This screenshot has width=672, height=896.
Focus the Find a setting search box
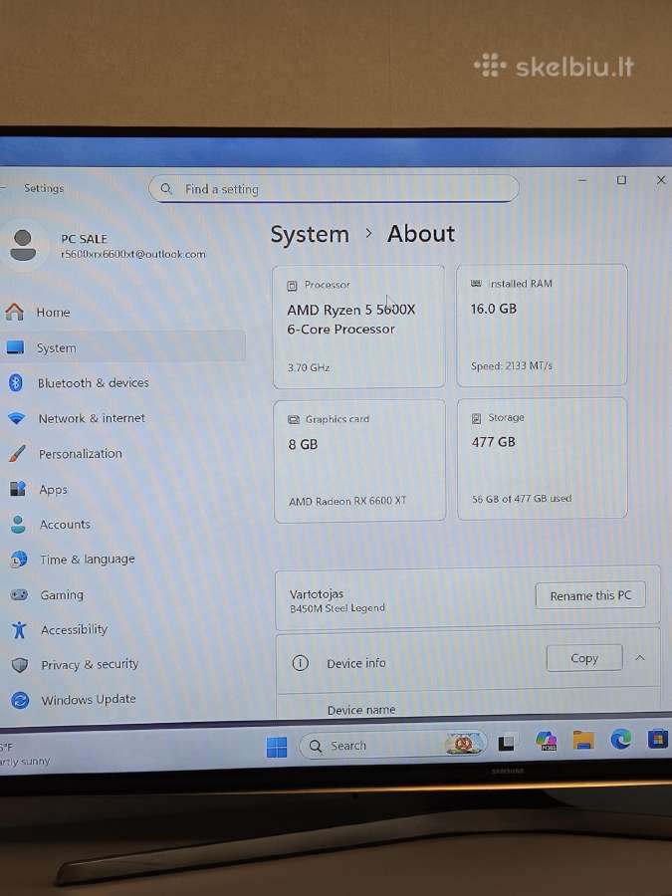[x=334, y=188]
